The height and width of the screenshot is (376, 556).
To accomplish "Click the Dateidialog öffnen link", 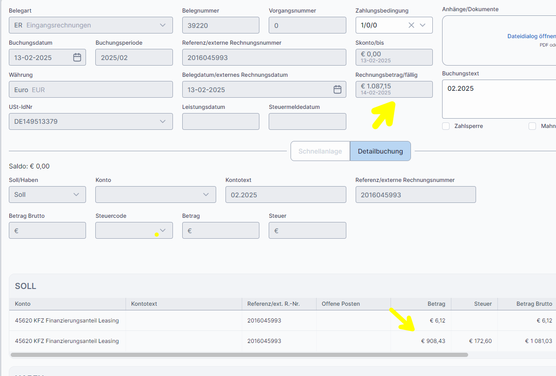I will [x=531, y=36].
